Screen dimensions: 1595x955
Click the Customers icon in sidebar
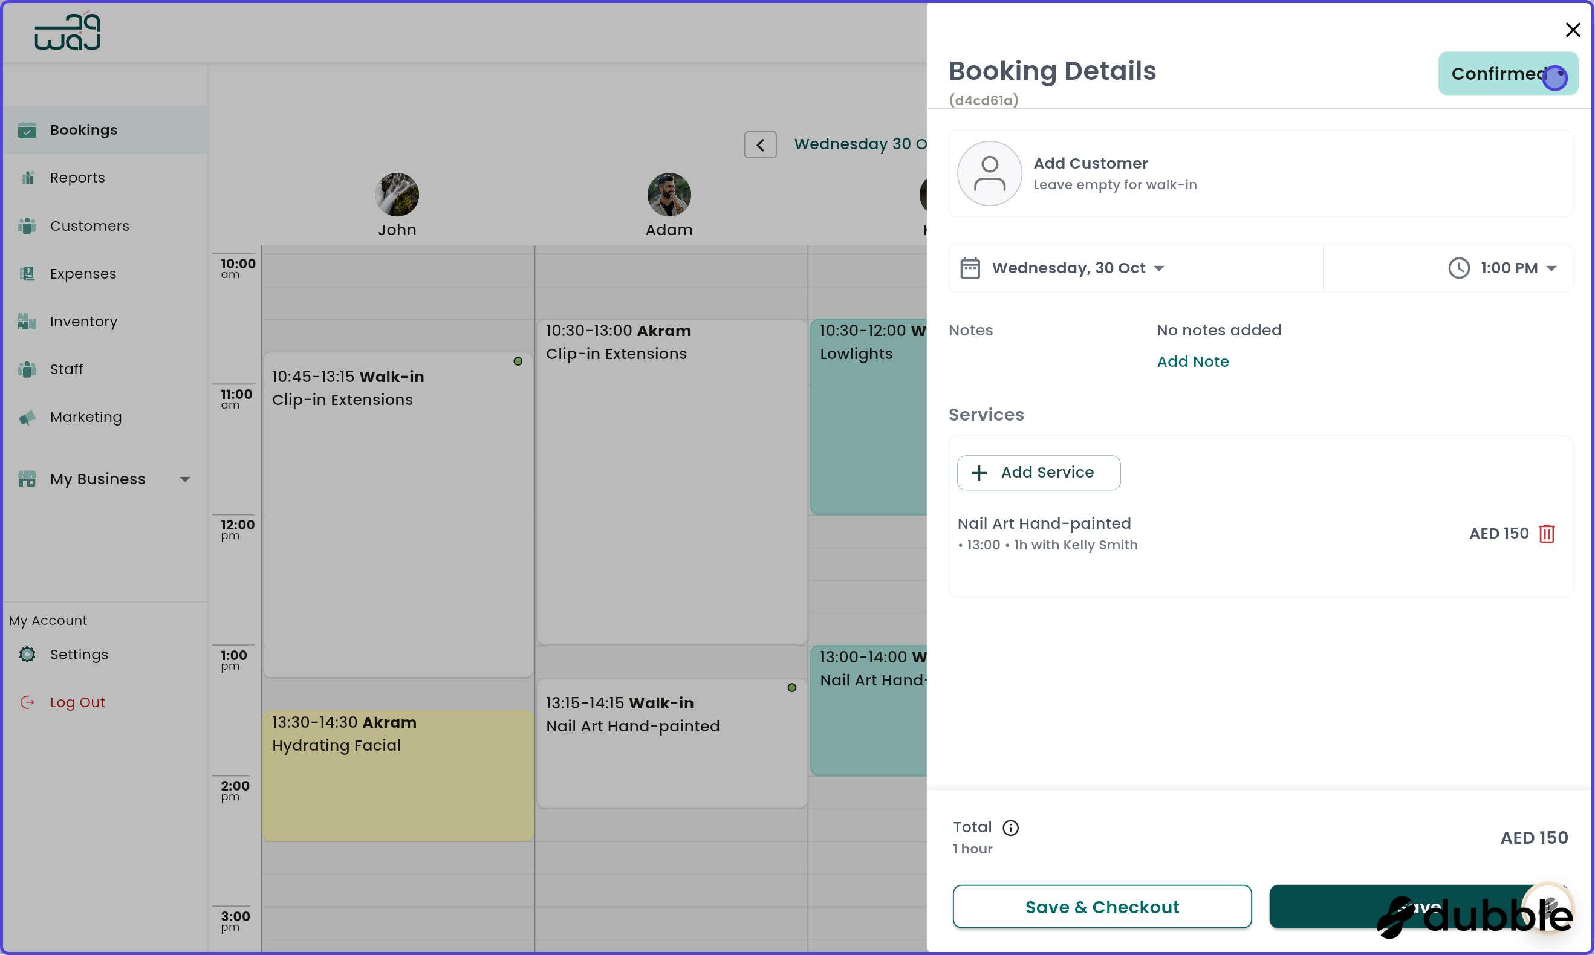pos(27,225)
